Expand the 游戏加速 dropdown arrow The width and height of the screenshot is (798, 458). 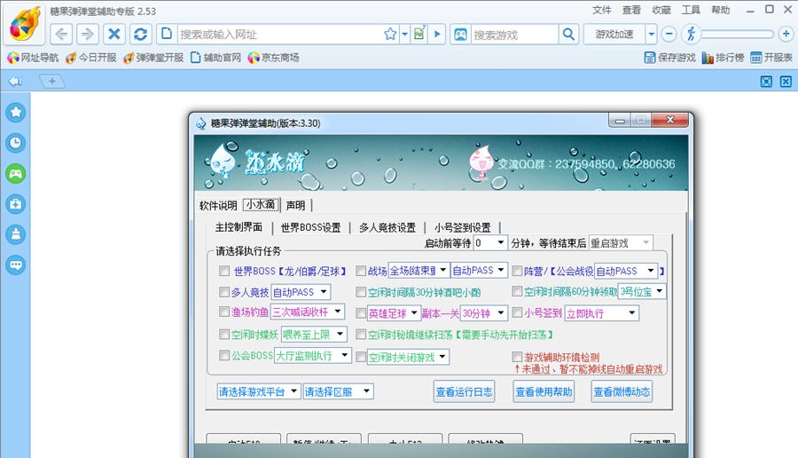(x=651, y=34)
